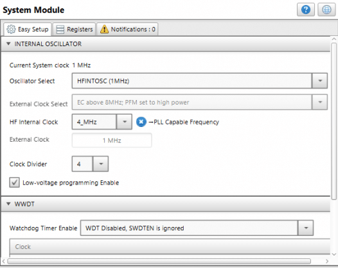338x268 pixels.
Task: Open the blue question mark help icon
Action: (x=306, y=10)
